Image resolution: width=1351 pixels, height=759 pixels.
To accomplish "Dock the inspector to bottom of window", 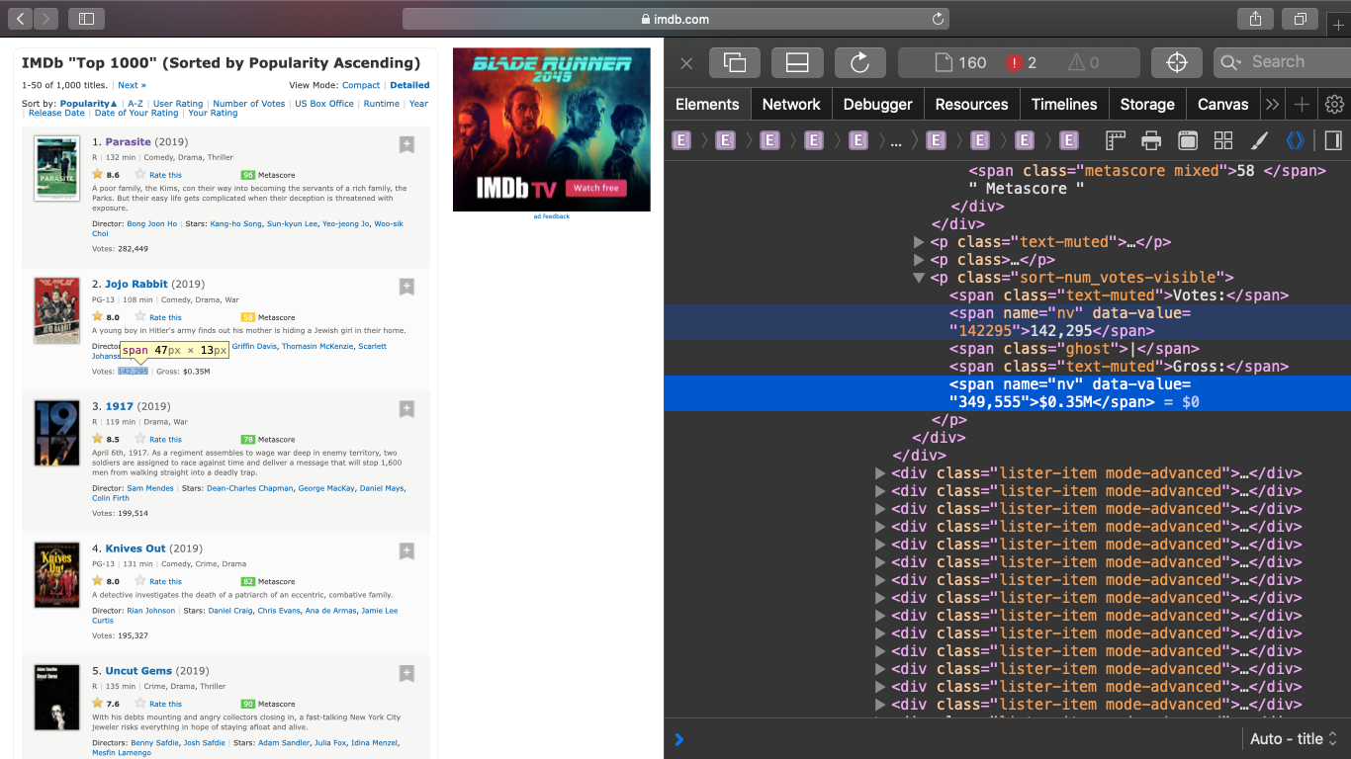I will coord(797,62).
